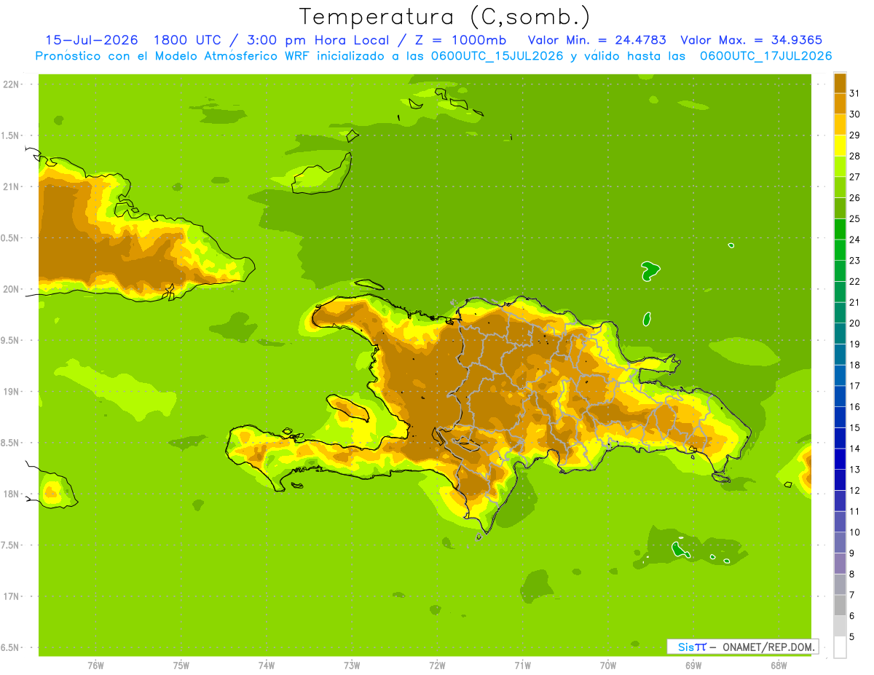Click the legend value label 25
This screenshot has width=874, height=675.
[x=854, y=218]
